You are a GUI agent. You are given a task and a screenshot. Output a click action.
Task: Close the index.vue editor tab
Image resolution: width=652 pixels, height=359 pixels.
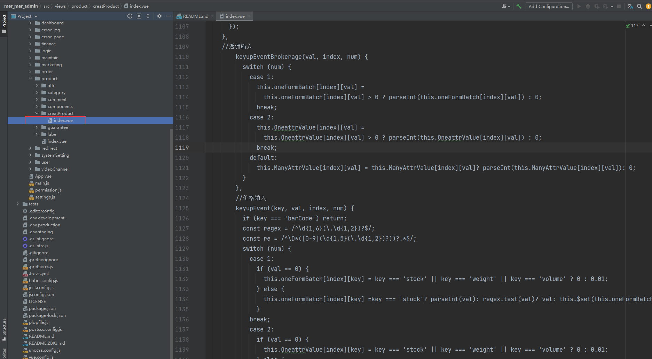(x=249, y=16)
